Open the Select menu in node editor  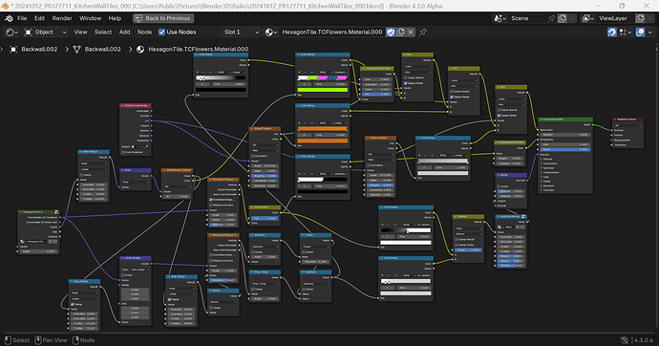[103, 32]
